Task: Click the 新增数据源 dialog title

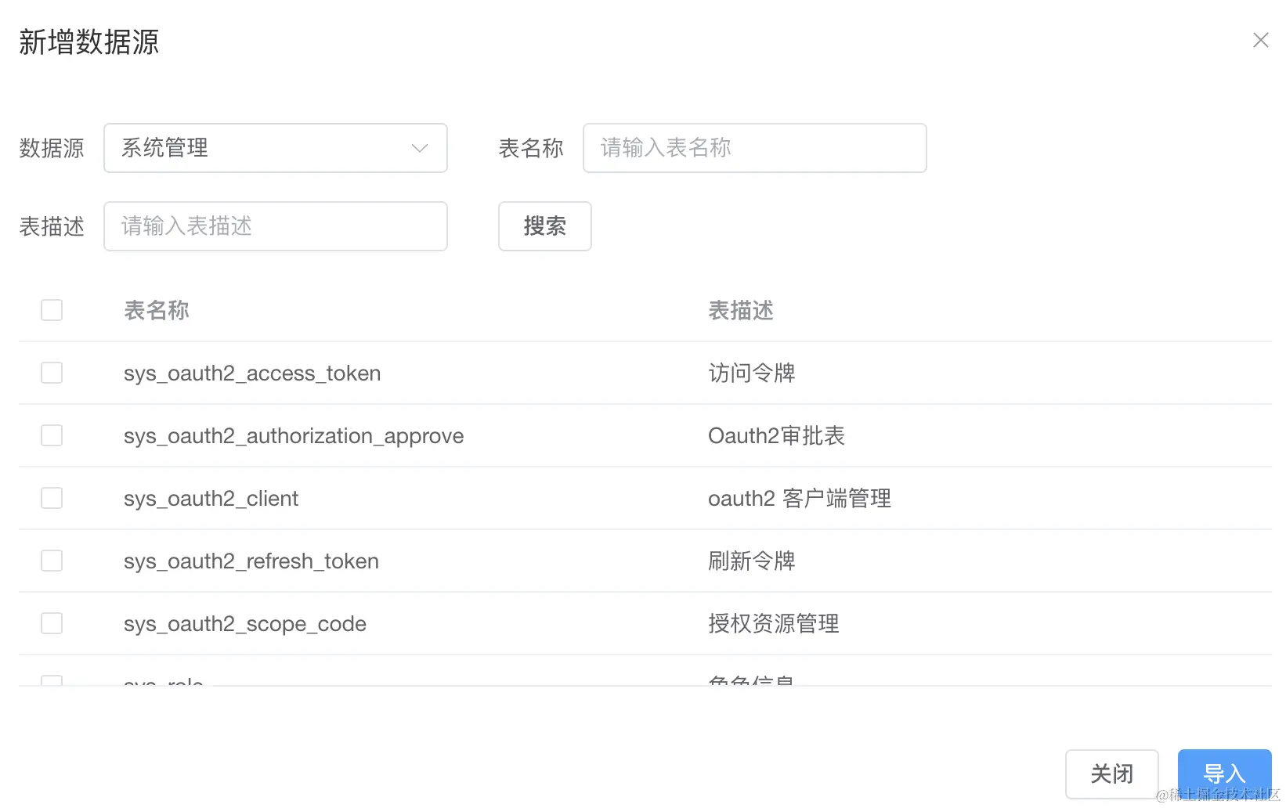Action: [x=89, y=42]
